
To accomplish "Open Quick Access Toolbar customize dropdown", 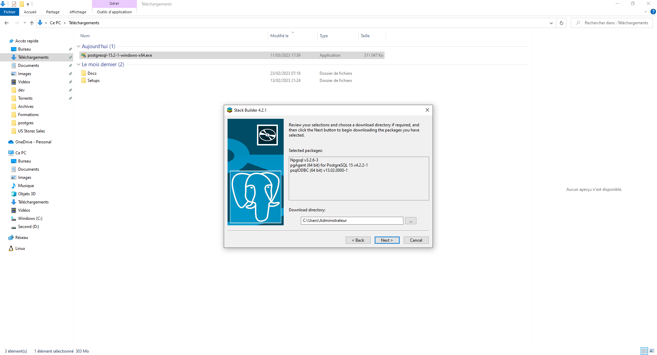I will point(28,4).
